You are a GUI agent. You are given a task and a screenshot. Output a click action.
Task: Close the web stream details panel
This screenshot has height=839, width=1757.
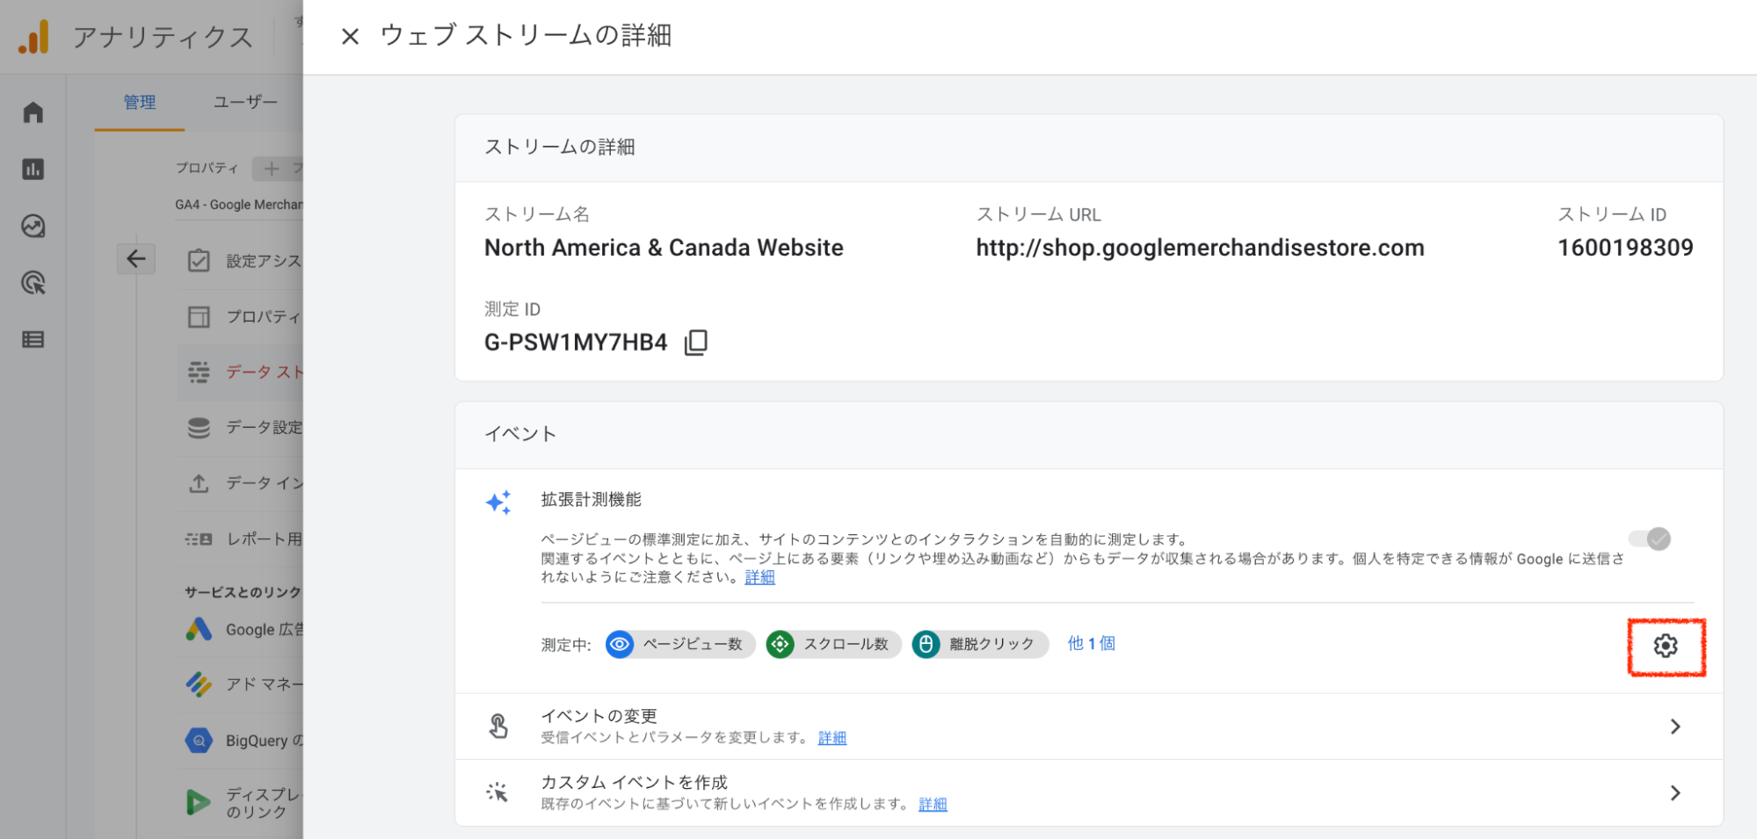coord(350,37)
